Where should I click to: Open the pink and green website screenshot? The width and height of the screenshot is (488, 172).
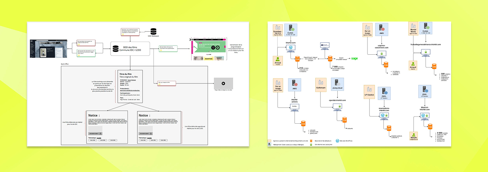click(x=207, y=49)
